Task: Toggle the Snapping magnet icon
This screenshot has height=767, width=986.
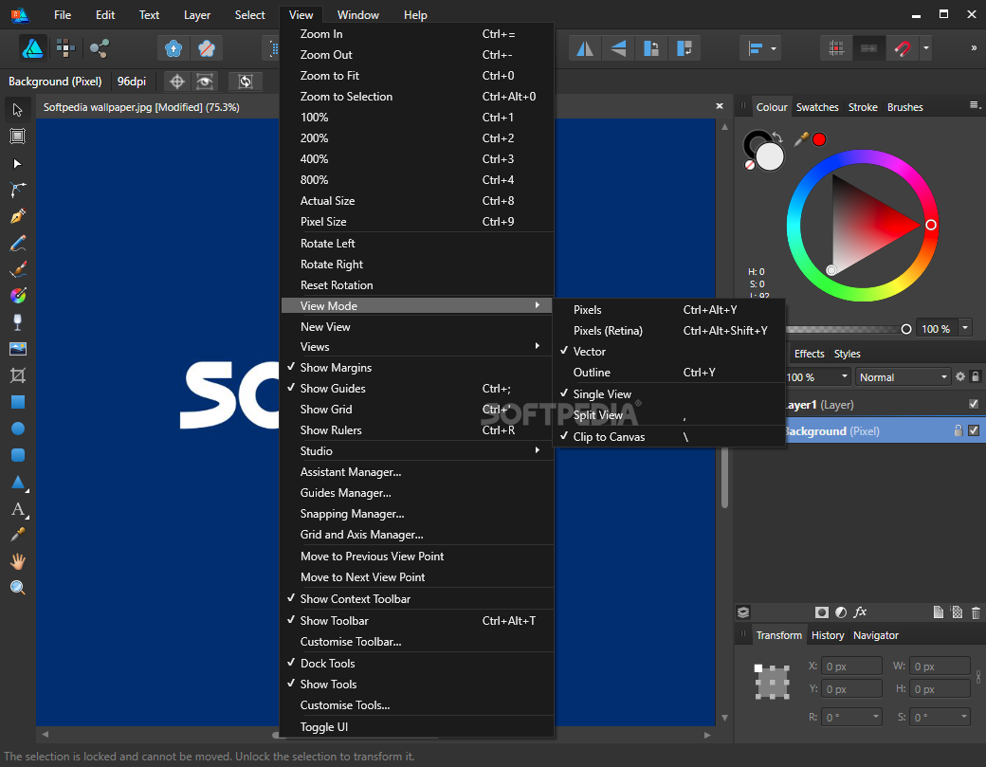Action: pos(903,48)
